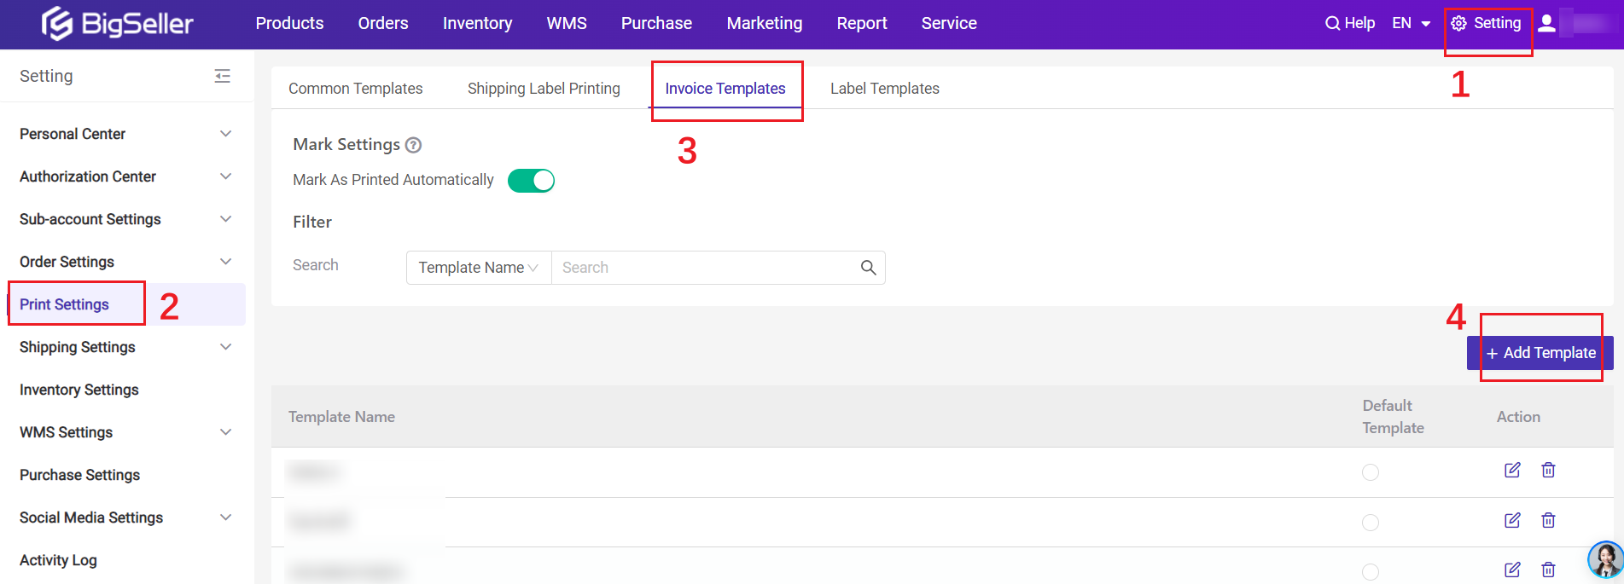The image size is (1624, 584).
Task: Expand Personal Center section
Action: (126, 134)
